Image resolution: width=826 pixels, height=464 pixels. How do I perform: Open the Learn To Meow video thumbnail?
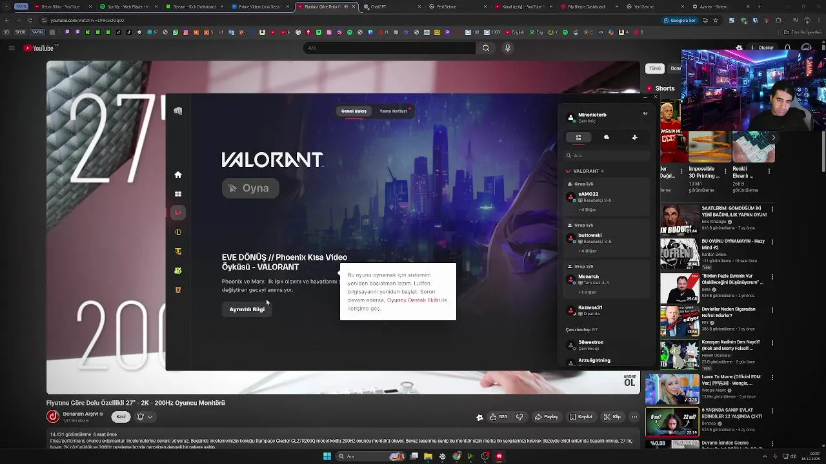(x=672, y=388)
